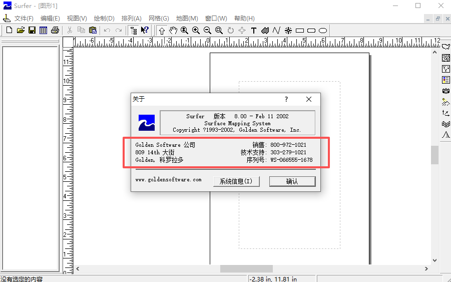This screenshot has width=451, height=282.
Task: Click the vertical scrollbar up arrow
Action: pyautogui.click(x=434, y=53)
